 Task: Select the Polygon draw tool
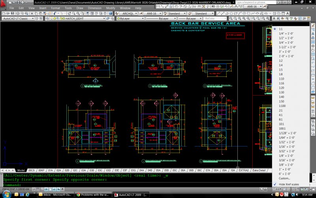pyautogui.click(x=231, y=13)
